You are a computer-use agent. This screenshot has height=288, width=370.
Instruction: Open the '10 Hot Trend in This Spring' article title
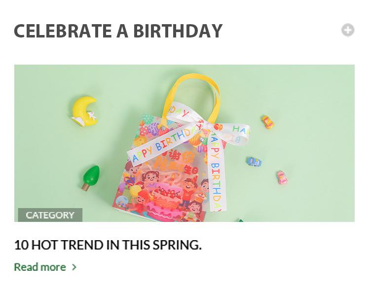[x=108, y=245]
